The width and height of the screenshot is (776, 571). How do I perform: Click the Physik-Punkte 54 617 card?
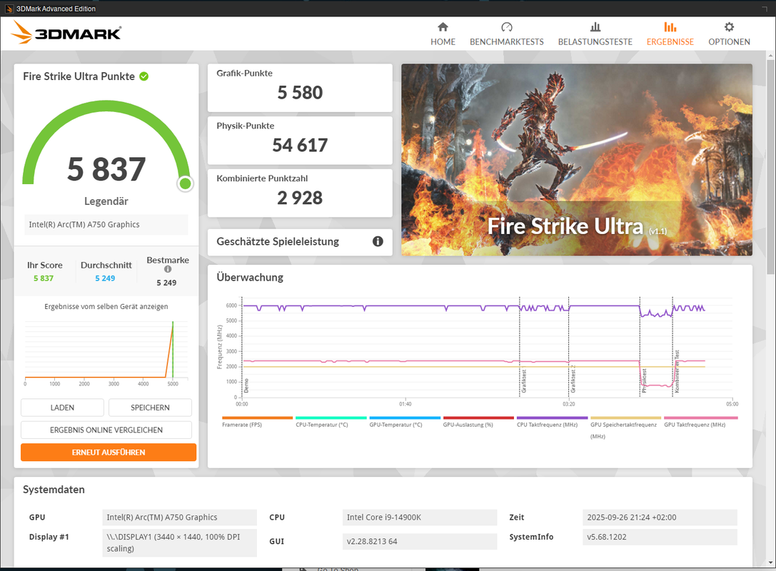coord(300,140)
